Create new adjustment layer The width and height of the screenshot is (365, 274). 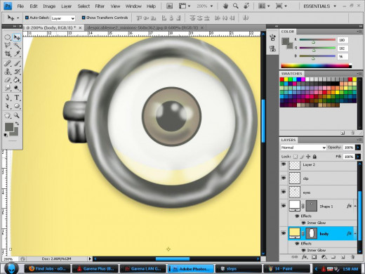tap(324, 257)
